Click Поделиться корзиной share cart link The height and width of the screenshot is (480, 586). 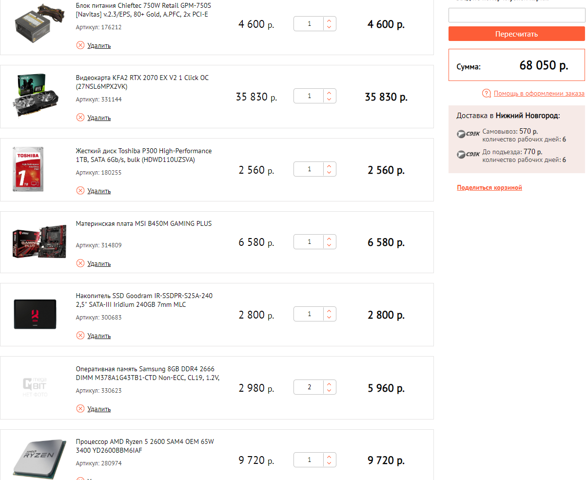[x=489, y=188]
